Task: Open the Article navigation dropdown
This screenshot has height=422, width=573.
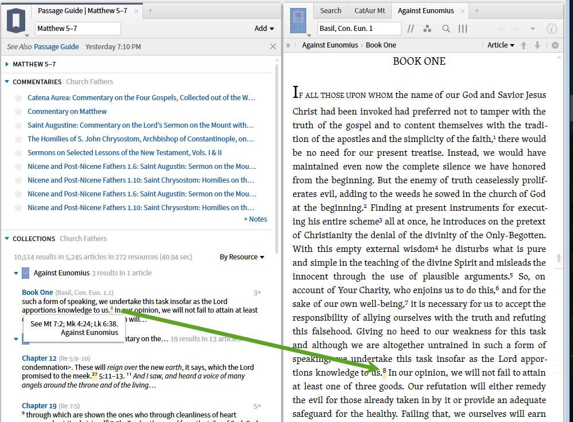Action: (x=501, y=45)
